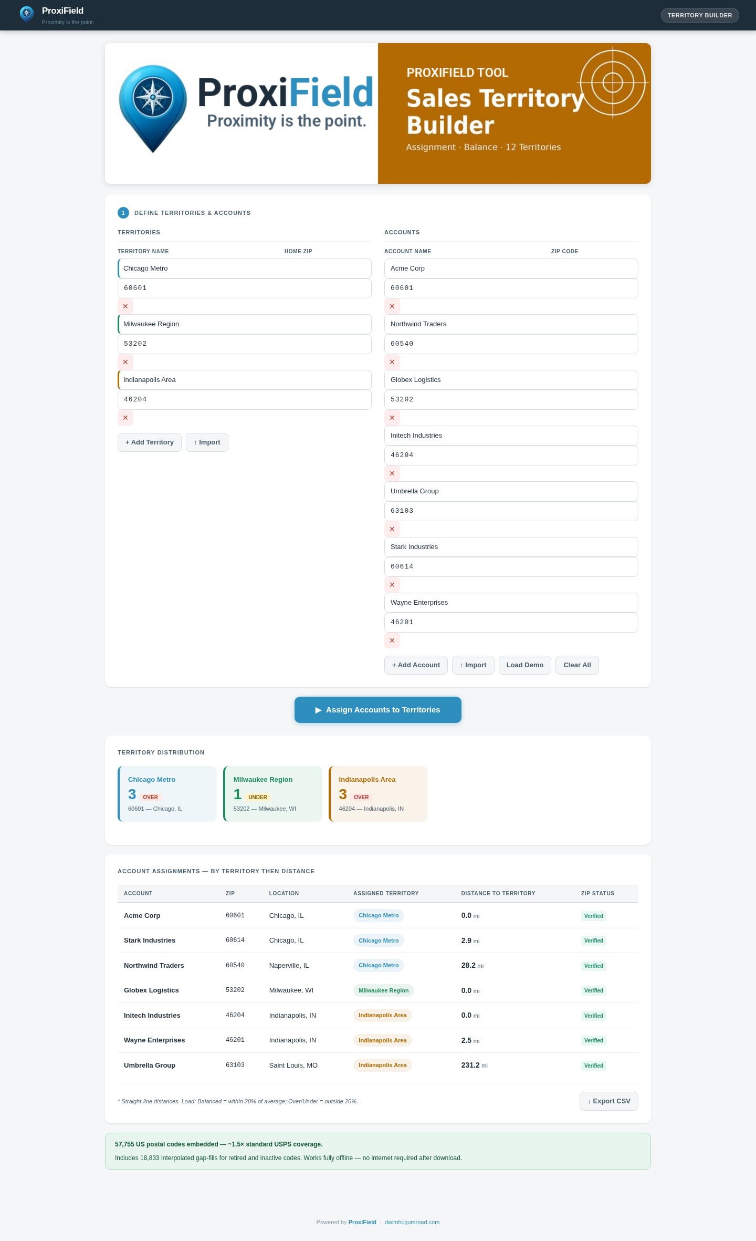Screen dimensions: 756x1241
Task: Edit the Initech Industries ZIP 46204 field
Action: click(x=511, y=456)
